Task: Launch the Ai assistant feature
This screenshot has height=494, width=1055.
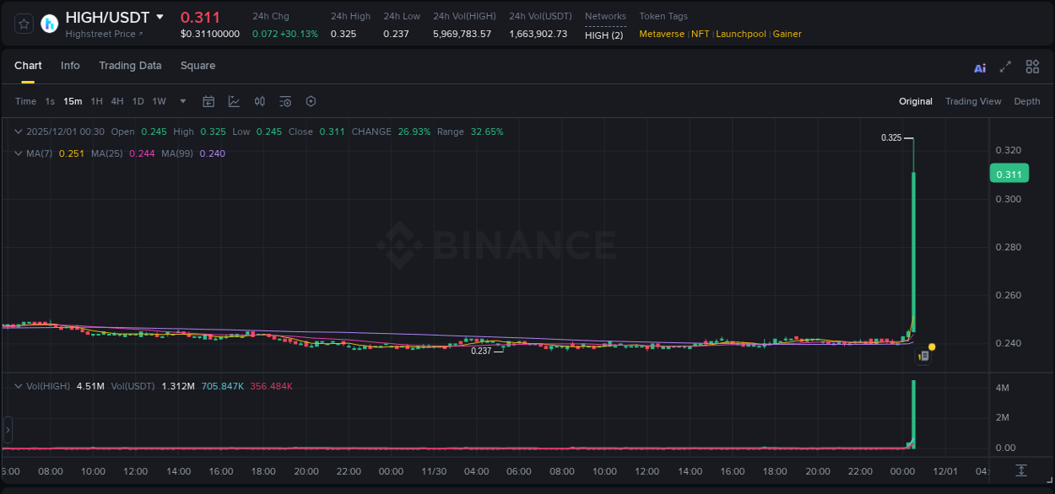Action: coord(979,67)
